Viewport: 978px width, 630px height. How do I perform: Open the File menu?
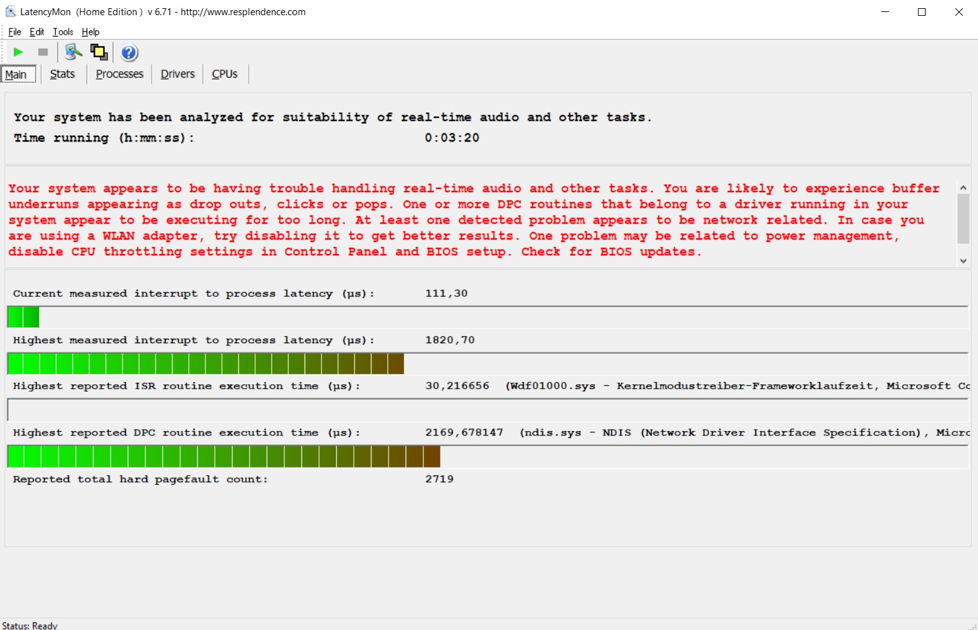[15, 32]
